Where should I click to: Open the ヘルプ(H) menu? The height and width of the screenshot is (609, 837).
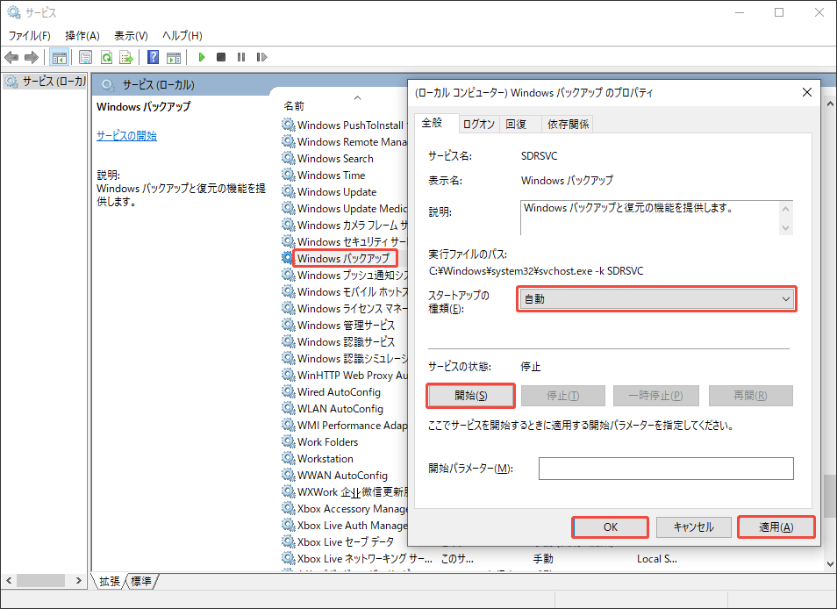click(182, 36)
